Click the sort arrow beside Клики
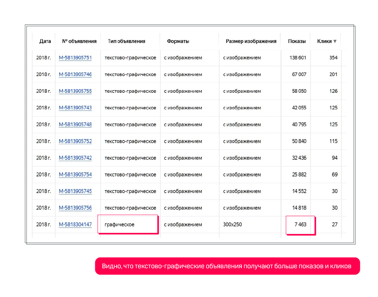The height and width of the screenshot is (297, 378). [335, 42]
